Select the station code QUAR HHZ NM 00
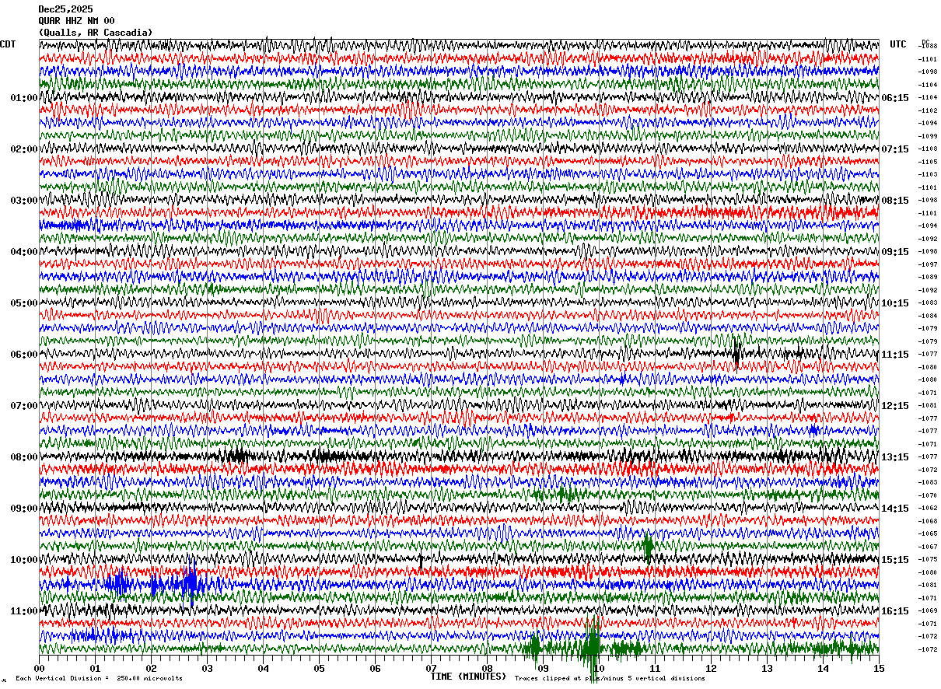Screen dimensions: 941x689 (76, 21)
